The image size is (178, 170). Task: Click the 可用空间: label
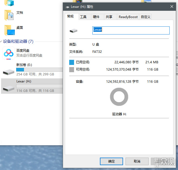83,70
